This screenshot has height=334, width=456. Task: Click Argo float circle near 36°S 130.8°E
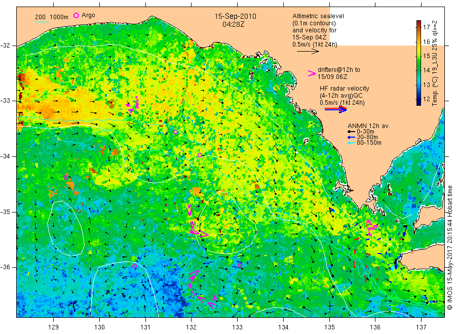point(134,266)
